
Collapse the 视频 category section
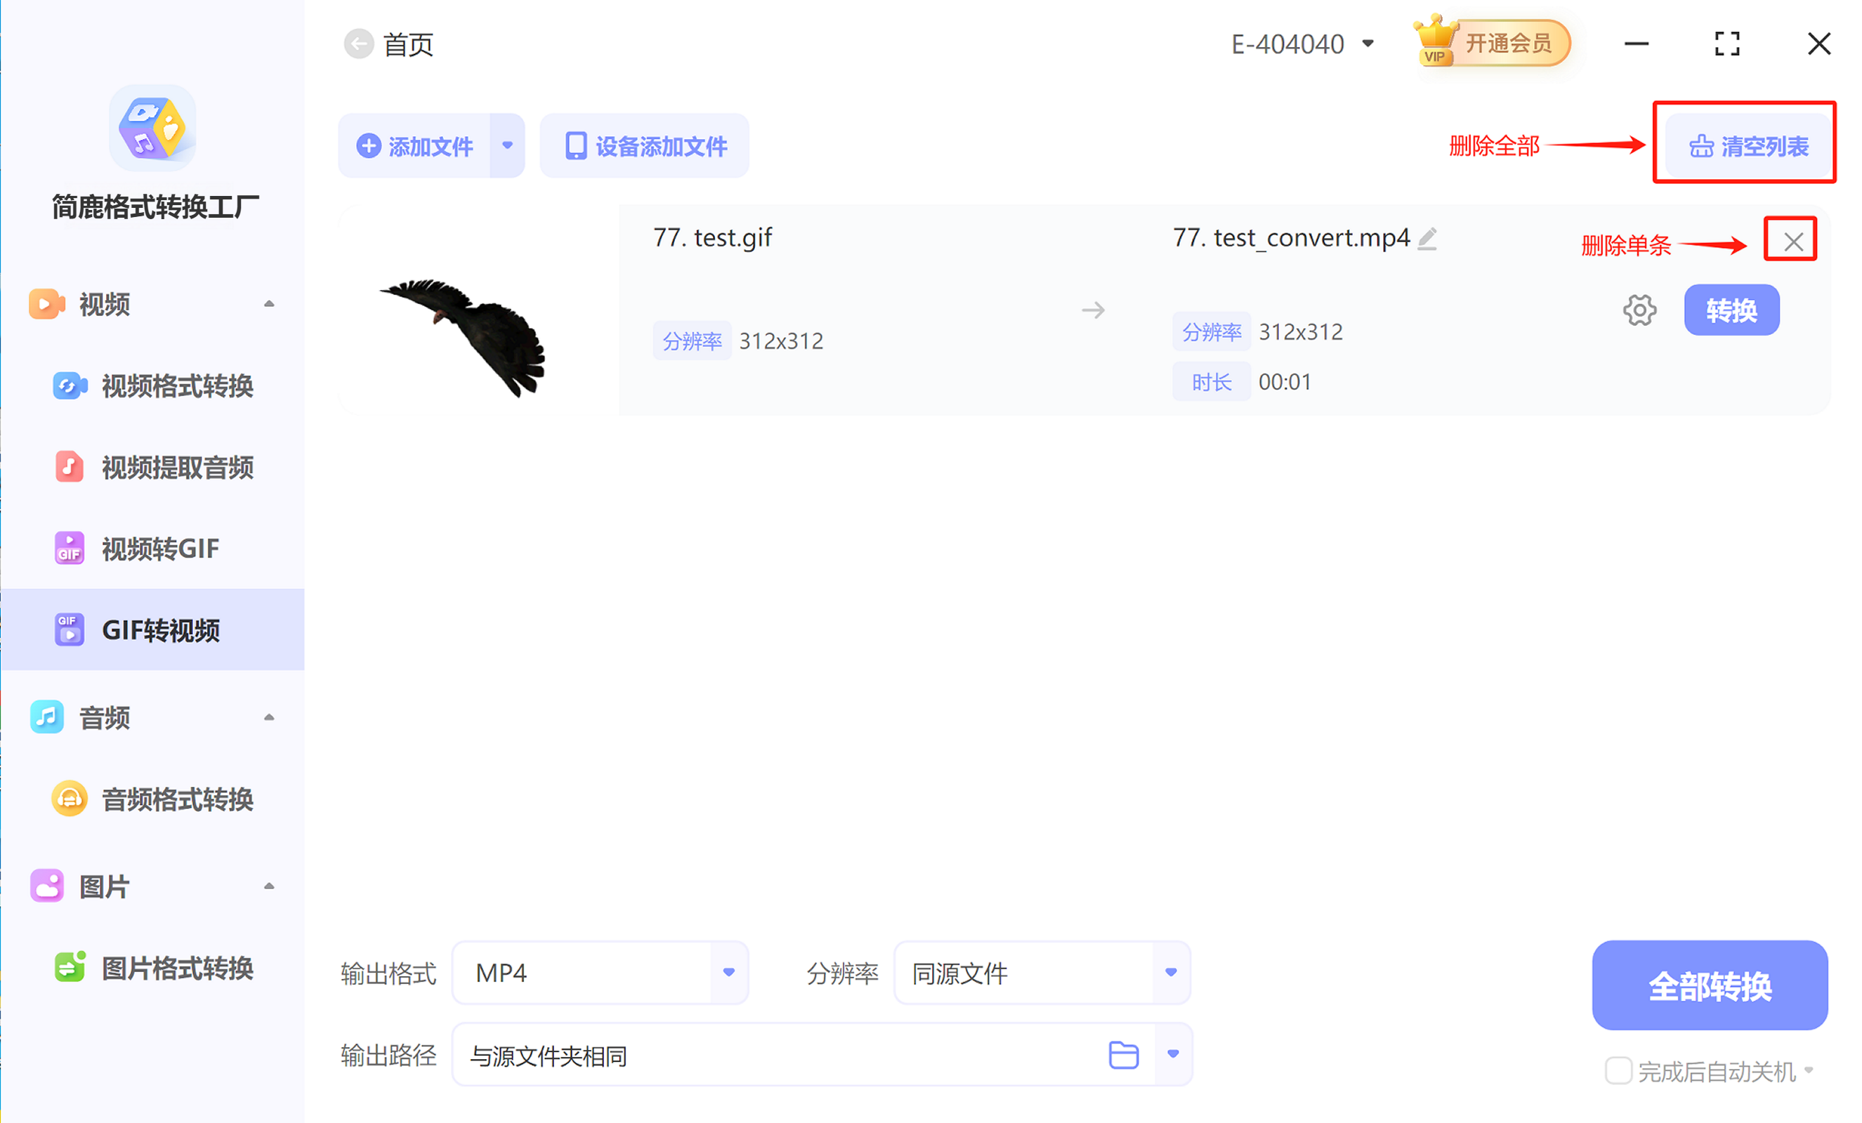[270, 304]
